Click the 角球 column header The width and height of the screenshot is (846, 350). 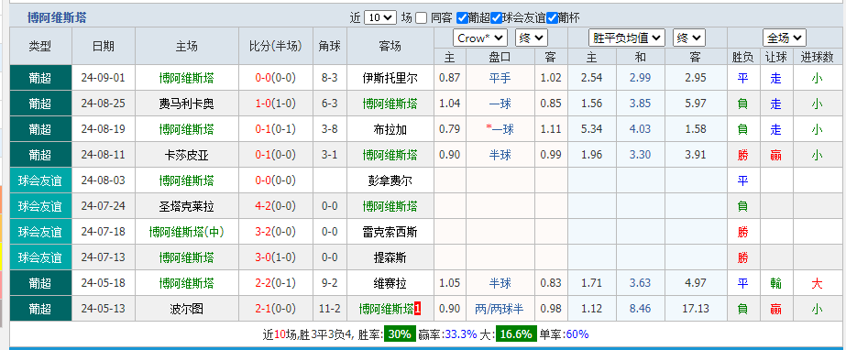point(330,47)
